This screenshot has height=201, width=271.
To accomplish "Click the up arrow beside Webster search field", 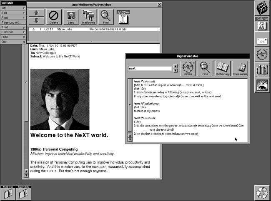I will pyautogui.click(x=176, y=66).
